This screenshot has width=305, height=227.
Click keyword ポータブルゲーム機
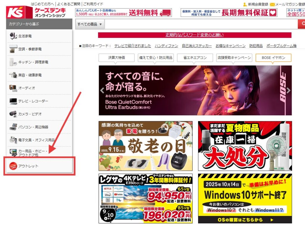(x=281, y=46)
